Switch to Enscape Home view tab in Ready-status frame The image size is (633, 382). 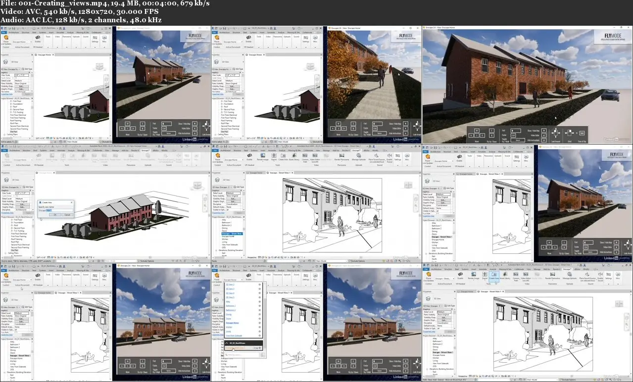point(256,173)
